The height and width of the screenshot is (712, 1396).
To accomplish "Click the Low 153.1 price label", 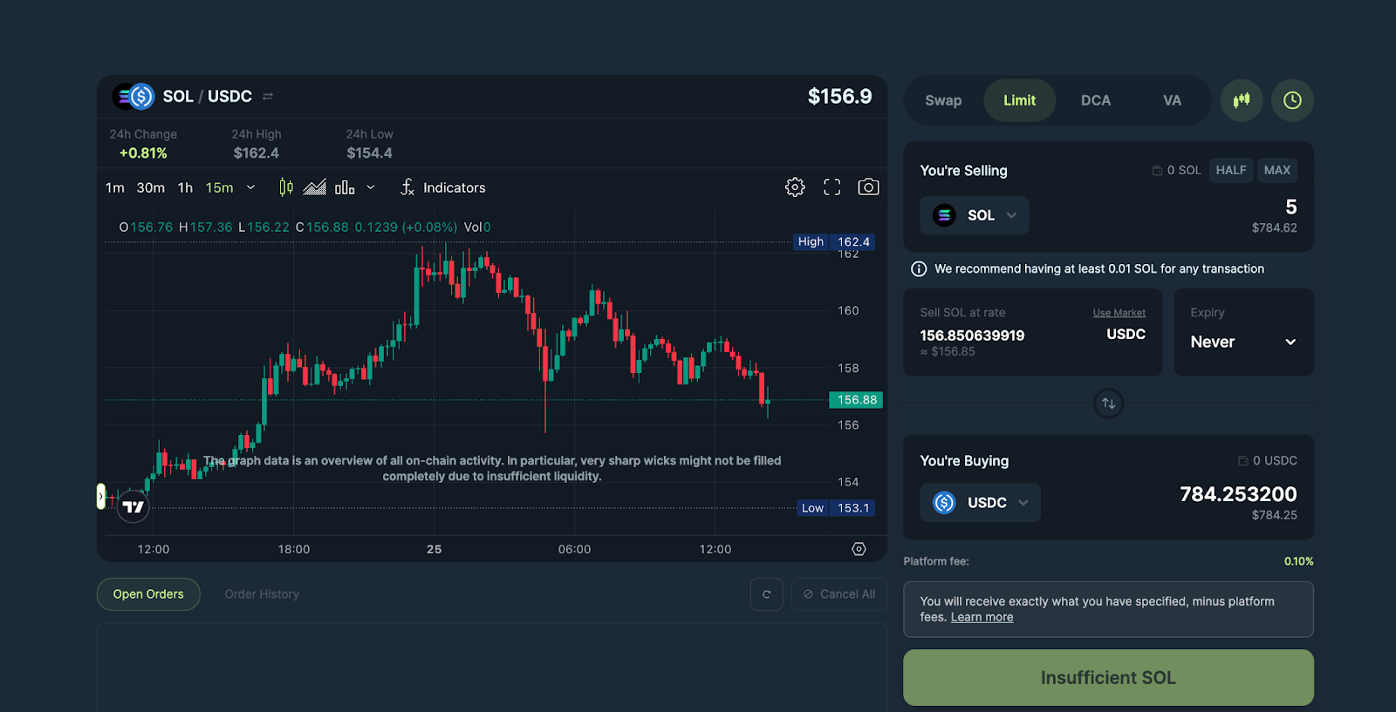I will pos(836,508).
